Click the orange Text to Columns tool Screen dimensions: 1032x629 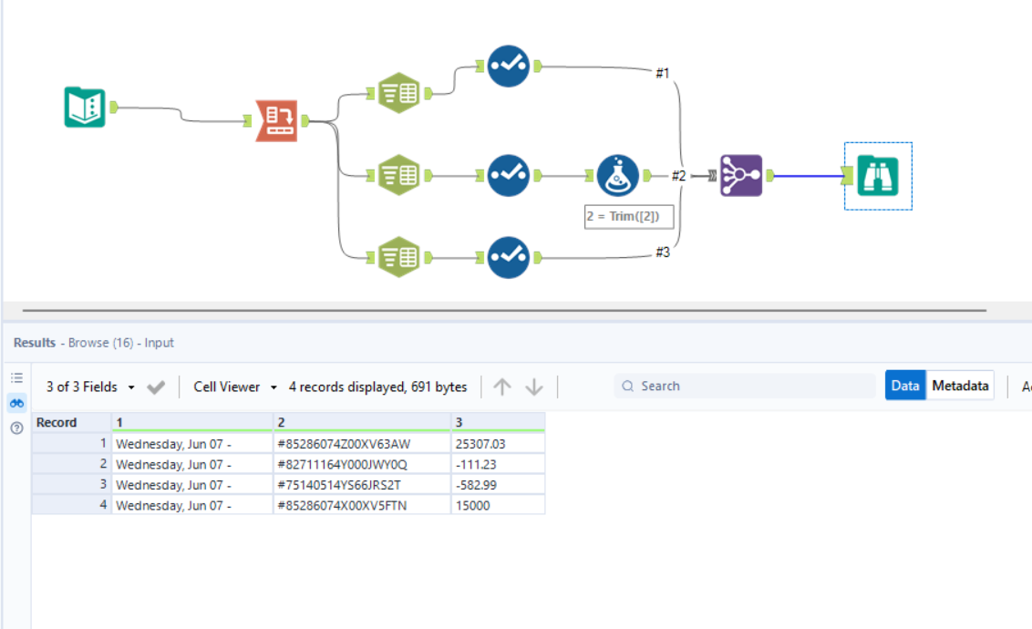tap(278, 119)
